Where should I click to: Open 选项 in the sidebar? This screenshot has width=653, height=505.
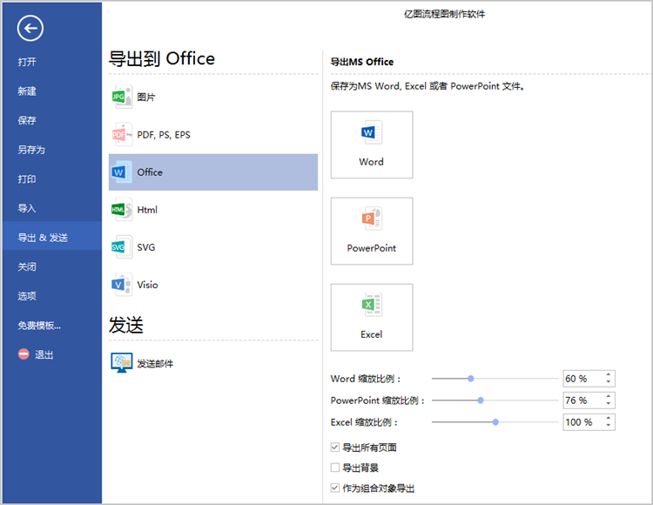coord(27,296)
